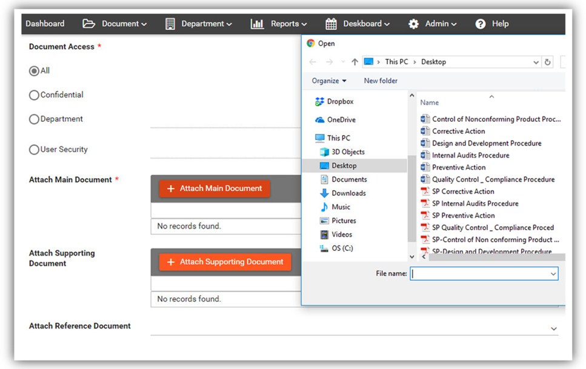Select Desktop in the navigation tree

pos(354,165)
